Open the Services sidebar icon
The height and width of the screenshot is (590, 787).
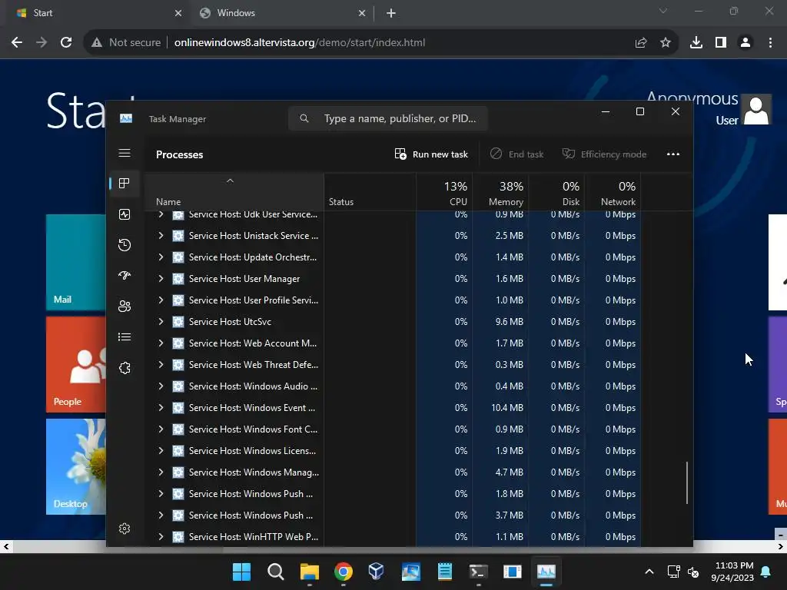point(125,368)
